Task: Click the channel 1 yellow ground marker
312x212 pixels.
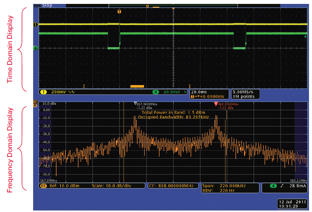Action: 35,24
